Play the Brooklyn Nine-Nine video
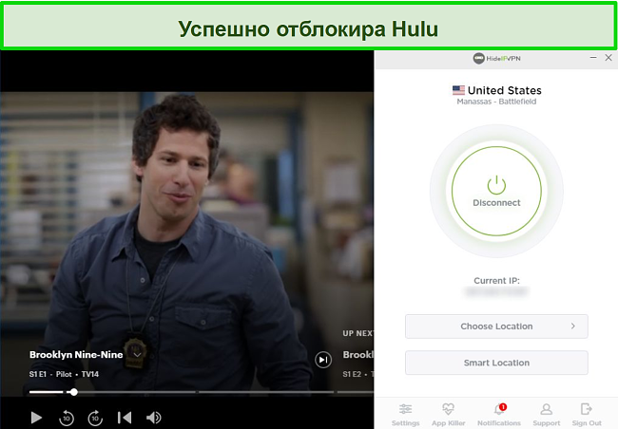This screenshot has height=429, width=618. [36, 418]
